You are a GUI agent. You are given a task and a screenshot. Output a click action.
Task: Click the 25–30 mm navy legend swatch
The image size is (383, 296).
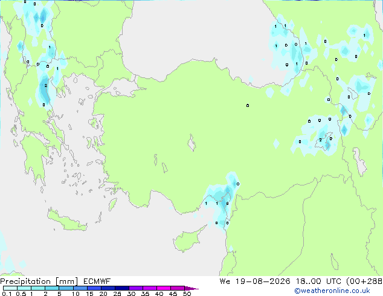click(121, 288)
